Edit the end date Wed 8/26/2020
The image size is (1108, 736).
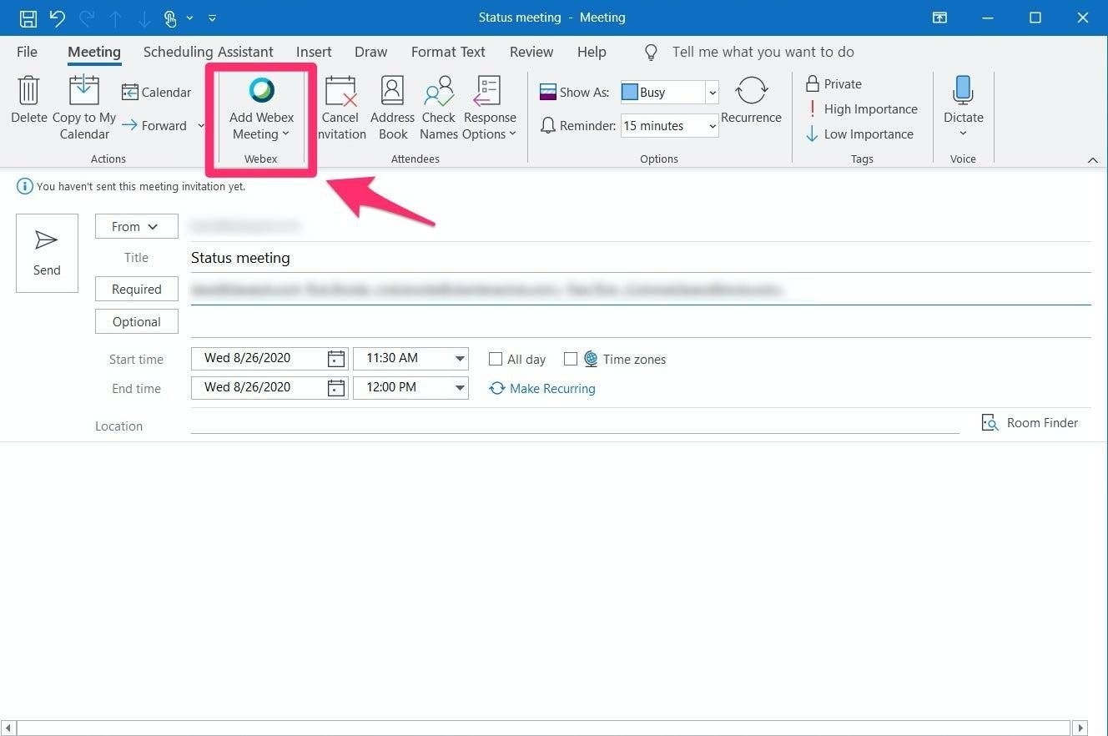[259, 388]
